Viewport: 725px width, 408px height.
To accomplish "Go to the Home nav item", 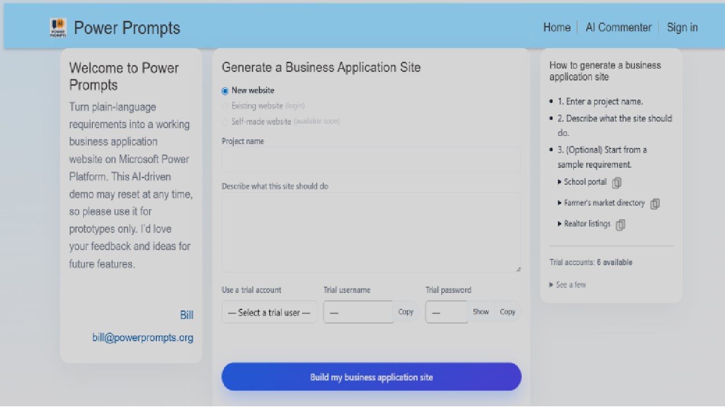I will coord(557,27).
